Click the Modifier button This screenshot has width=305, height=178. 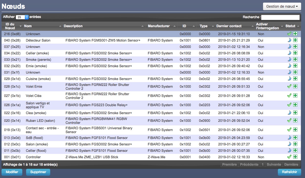point(12,172)
